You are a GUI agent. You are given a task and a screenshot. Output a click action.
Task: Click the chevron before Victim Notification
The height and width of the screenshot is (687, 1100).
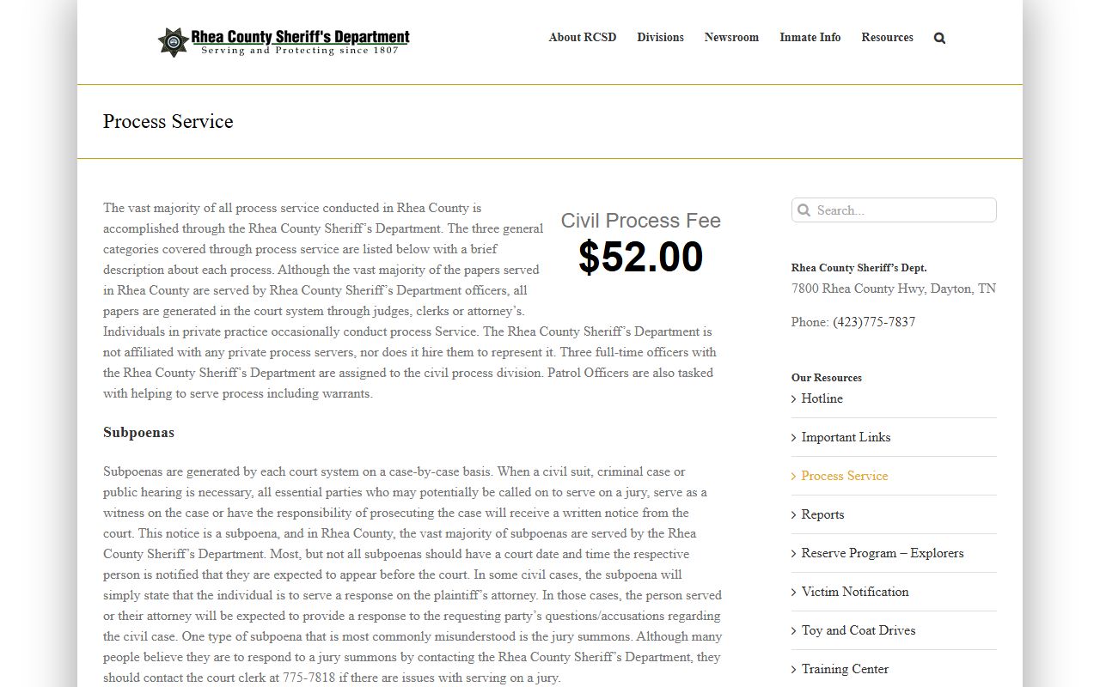794,592
